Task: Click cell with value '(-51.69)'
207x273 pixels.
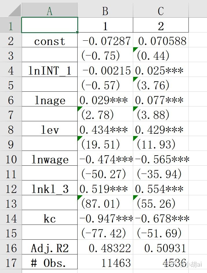Action: [161, 232]
